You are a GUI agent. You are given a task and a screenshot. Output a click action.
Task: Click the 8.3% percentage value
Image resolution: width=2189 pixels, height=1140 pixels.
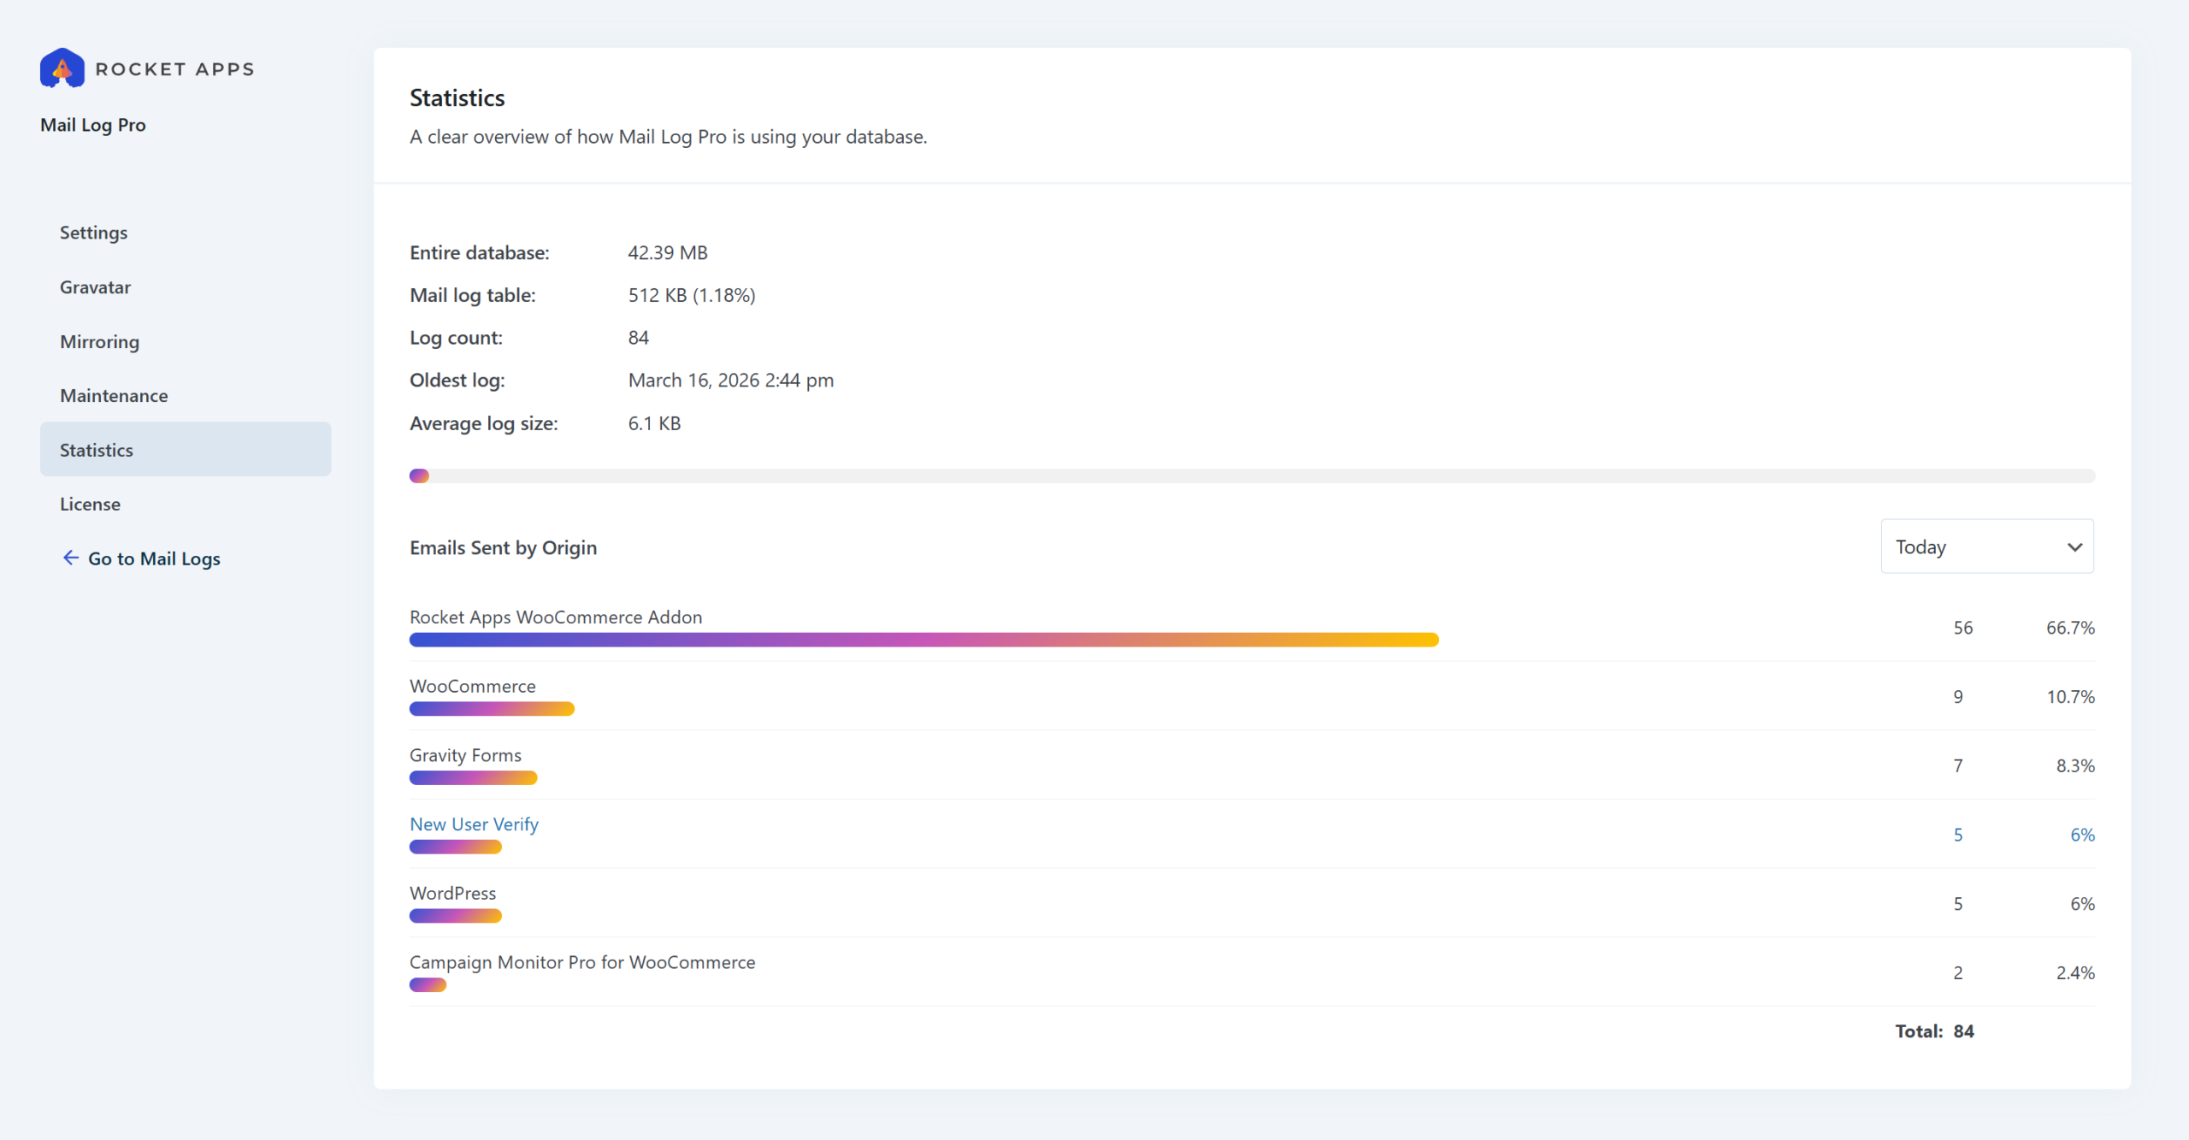(x=2075, y=766)
